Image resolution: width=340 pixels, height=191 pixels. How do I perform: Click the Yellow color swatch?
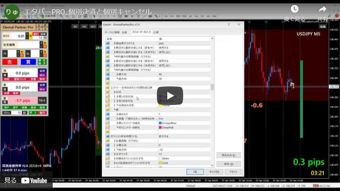pyautogui.click(x=160, y=105)
